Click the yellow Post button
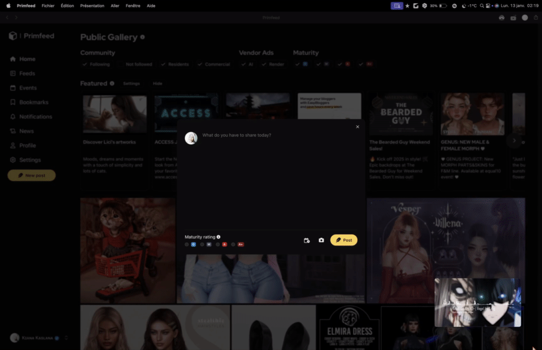This screenshot has width=542, height=350. coord(344,240)
